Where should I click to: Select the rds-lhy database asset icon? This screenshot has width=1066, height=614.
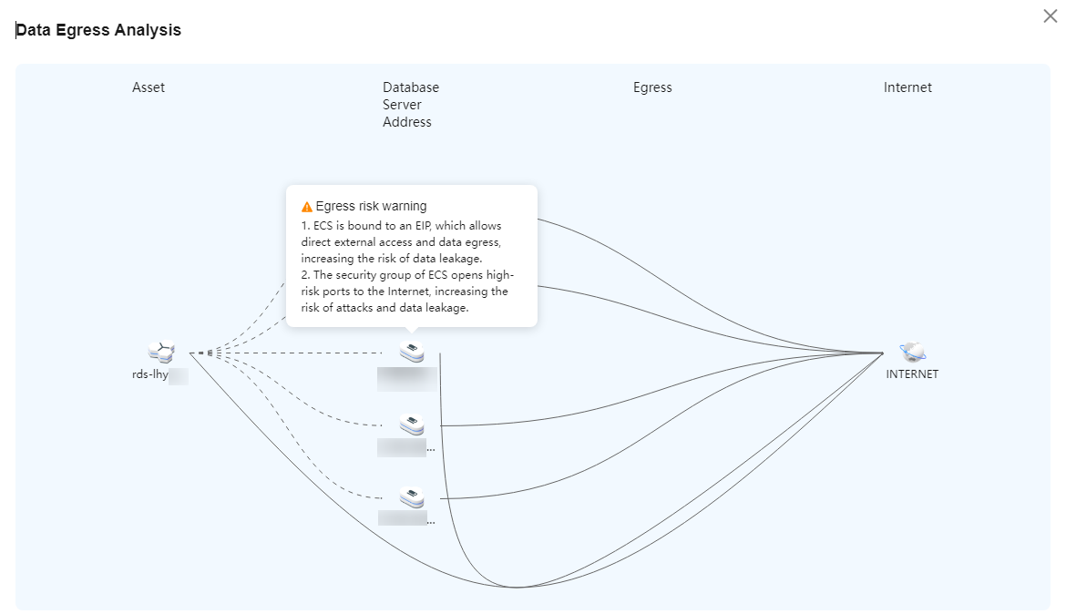point(162,352)
